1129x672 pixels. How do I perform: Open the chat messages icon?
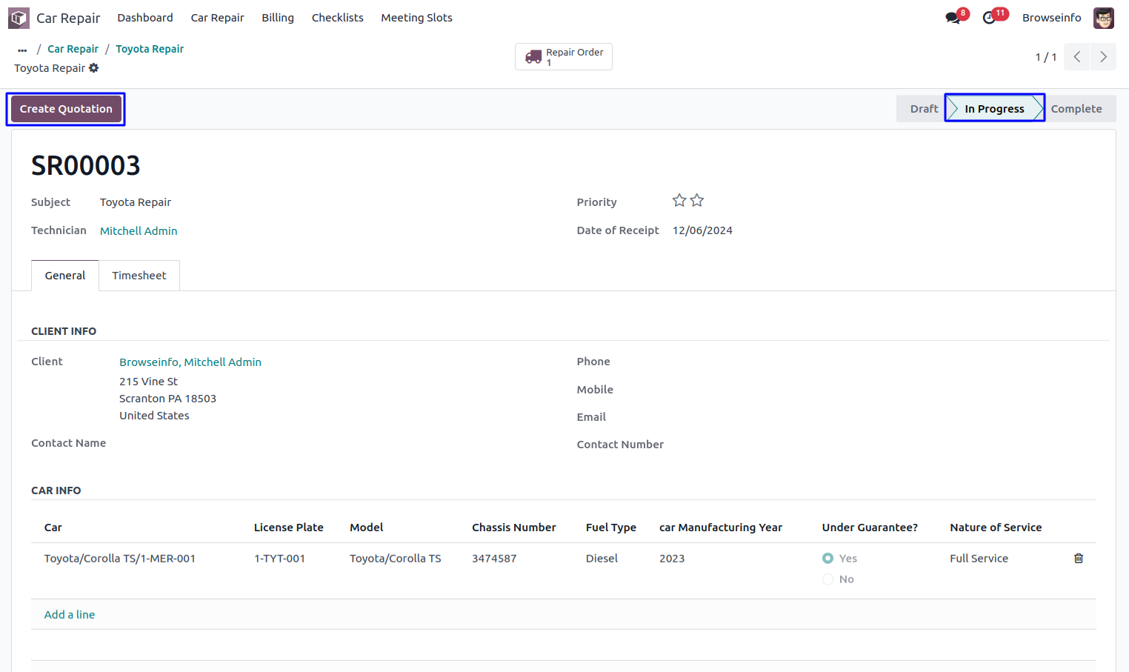[953, 18]
